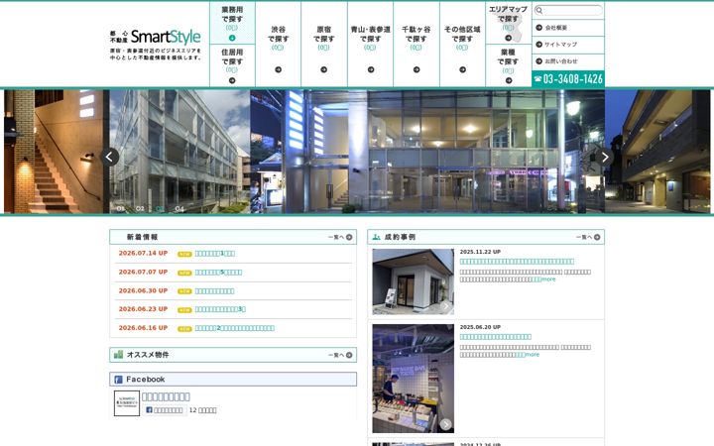This screenshot has height=446, width=714.
Task: Open Facebook page profile thumbnail
Action: (x=127, y=403)
